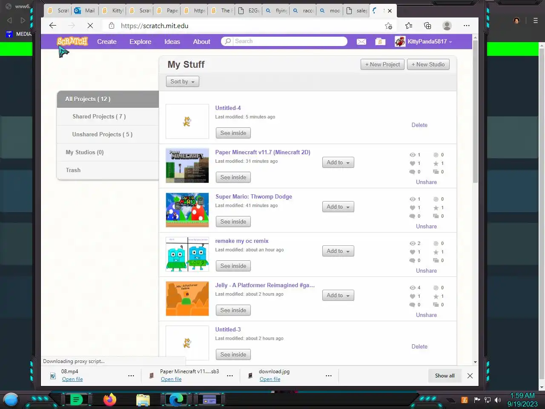Screen dimensions: 545x409
Task: Open Paper Minecraft v11.7 title link
Action: (x=263, y=152)
